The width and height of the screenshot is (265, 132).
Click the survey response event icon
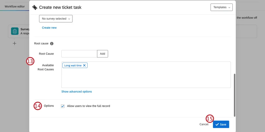14,31
